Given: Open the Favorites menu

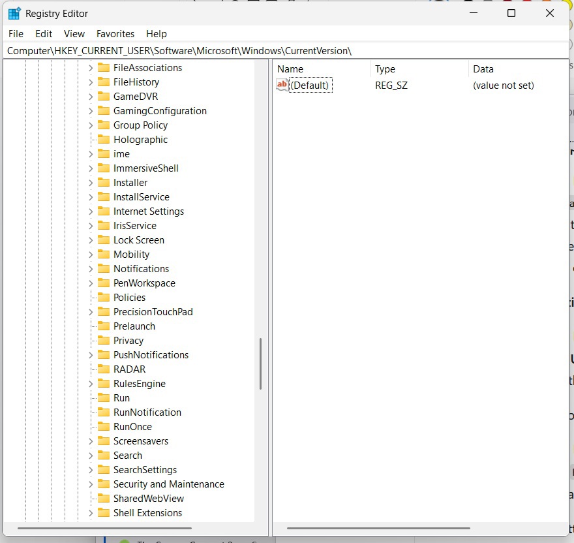Looking at the screenshot, I should [115, 34].
